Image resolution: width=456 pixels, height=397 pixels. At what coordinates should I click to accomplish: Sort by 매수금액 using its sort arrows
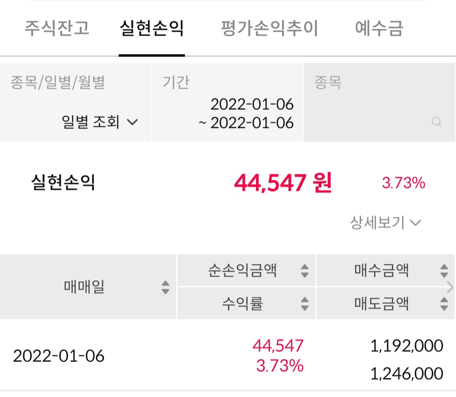pos(444,270)
